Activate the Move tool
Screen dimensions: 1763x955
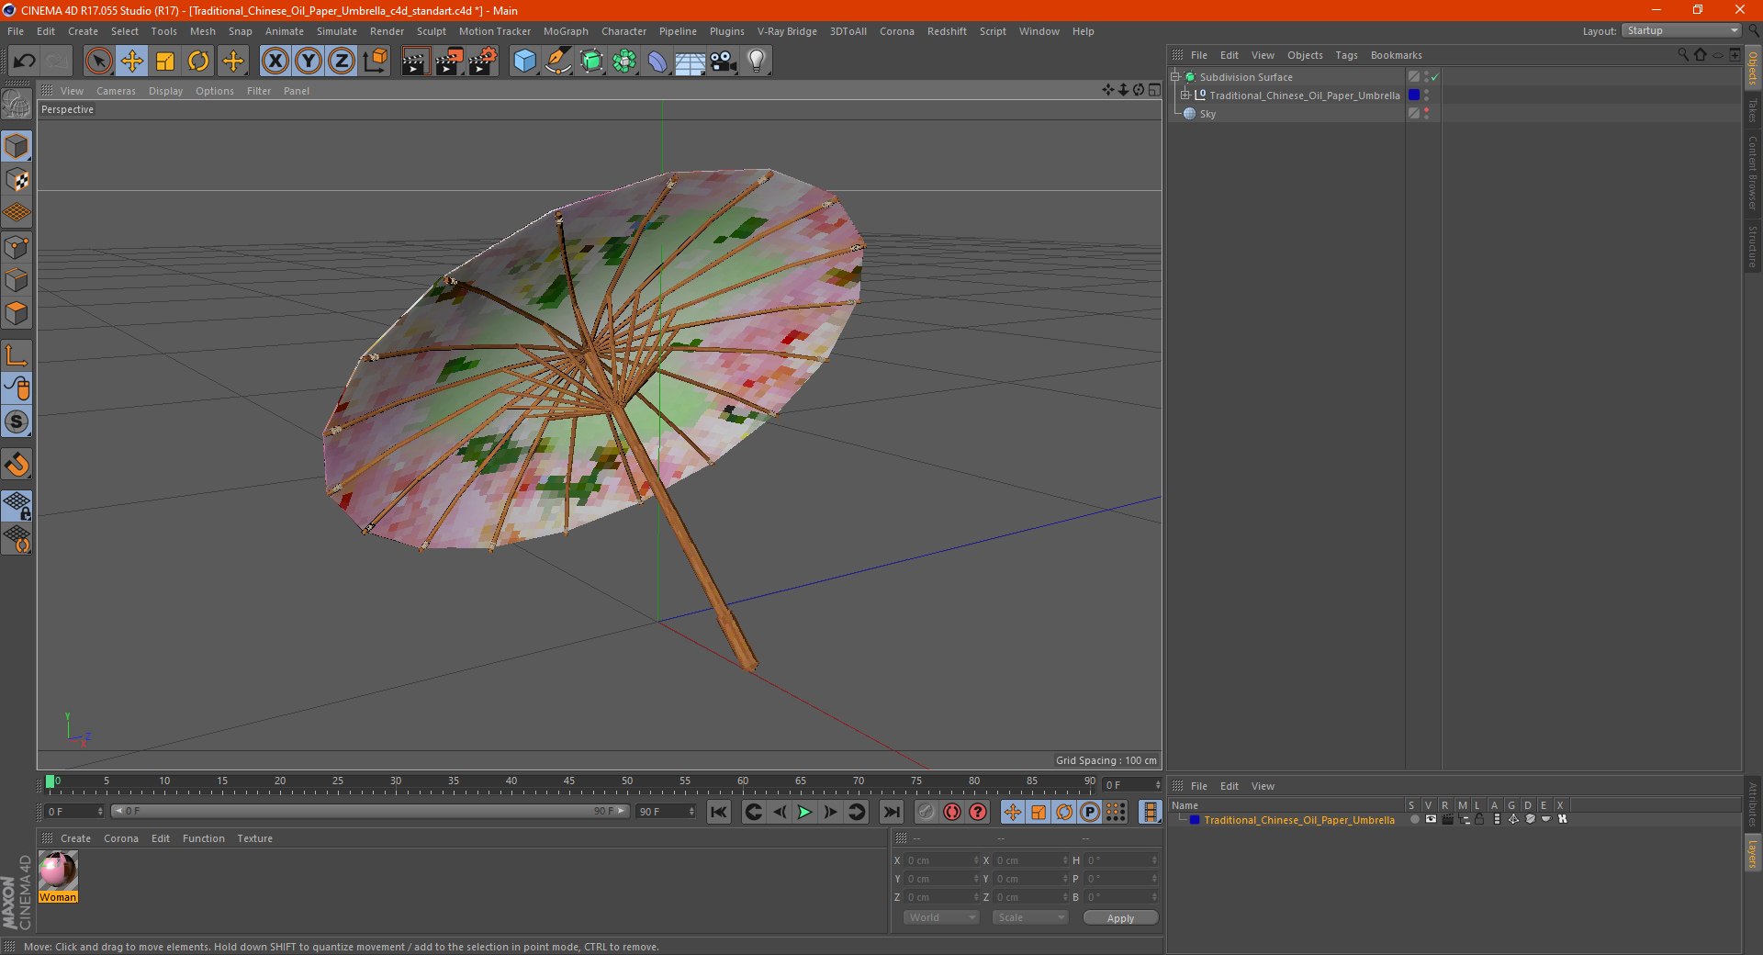[132, 62]
